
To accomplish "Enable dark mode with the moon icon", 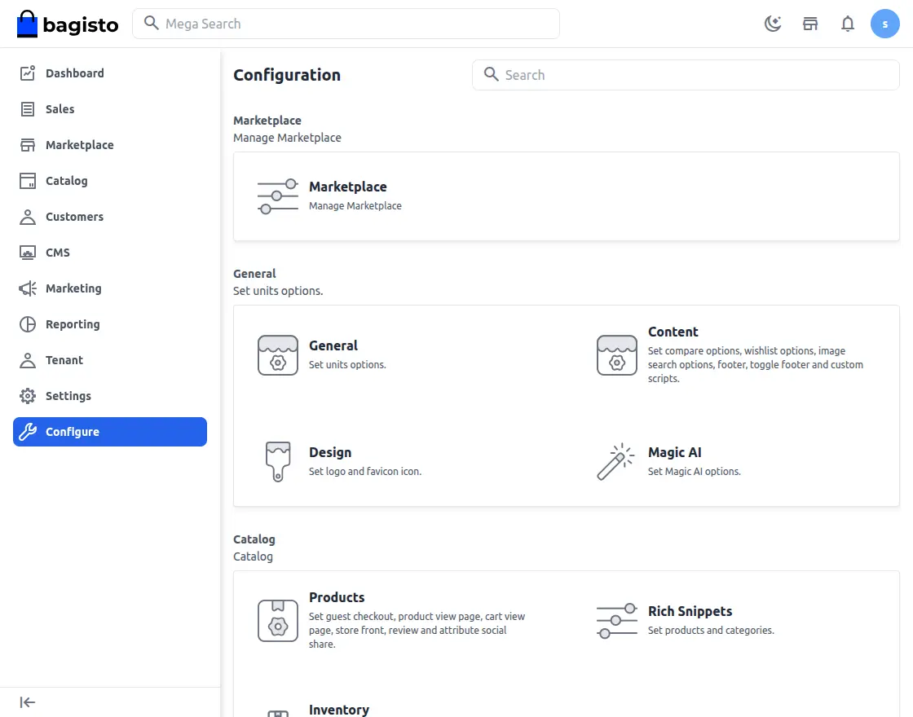I will pyautogui.click(x=772, y=24).
